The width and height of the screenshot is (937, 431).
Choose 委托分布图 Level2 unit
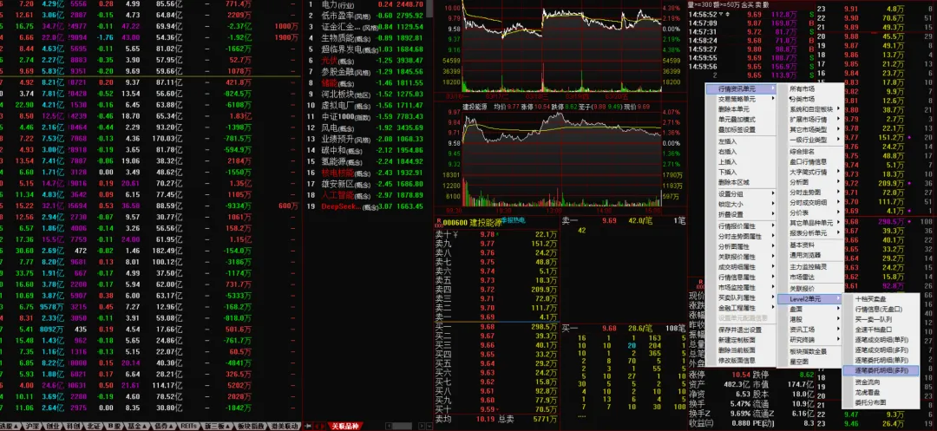tap(881, 402)
